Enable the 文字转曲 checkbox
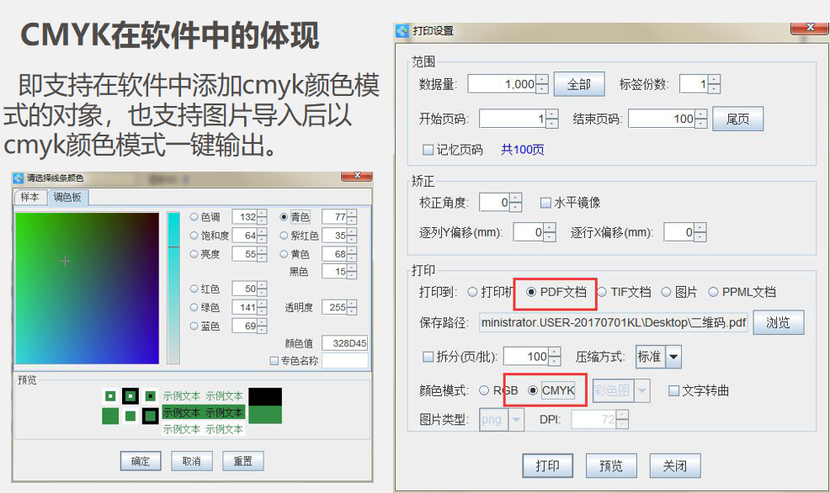The height and width of the screenshot is (493, 830). click(x=673, y=390)
